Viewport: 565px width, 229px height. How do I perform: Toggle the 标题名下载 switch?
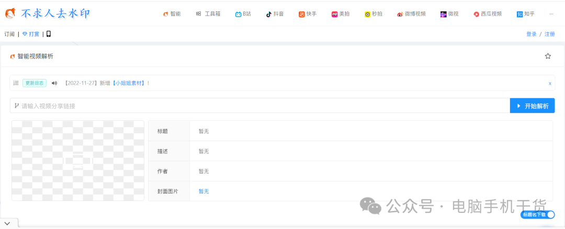pyautogui.click(x=537, y=214)
